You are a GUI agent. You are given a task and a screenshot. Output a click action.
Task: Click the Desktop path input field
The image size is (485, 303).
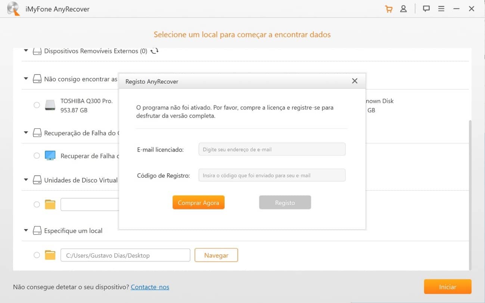click(125, 255)
